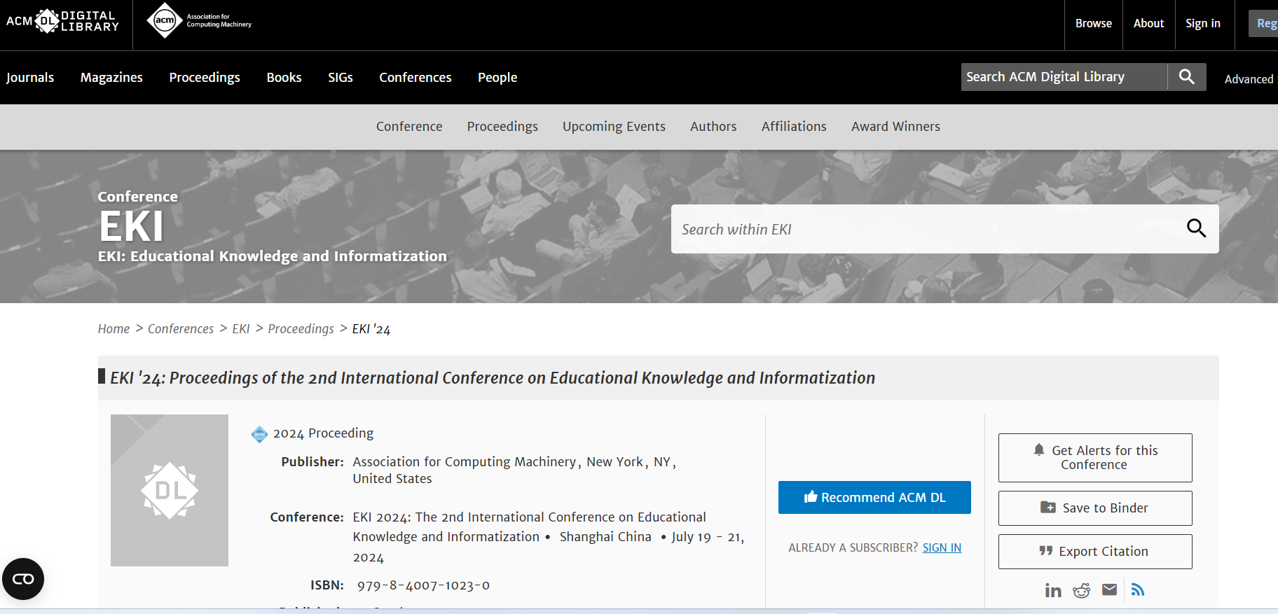
Task: Click the SIGN IN subscriber link
Action: (942, 547)
